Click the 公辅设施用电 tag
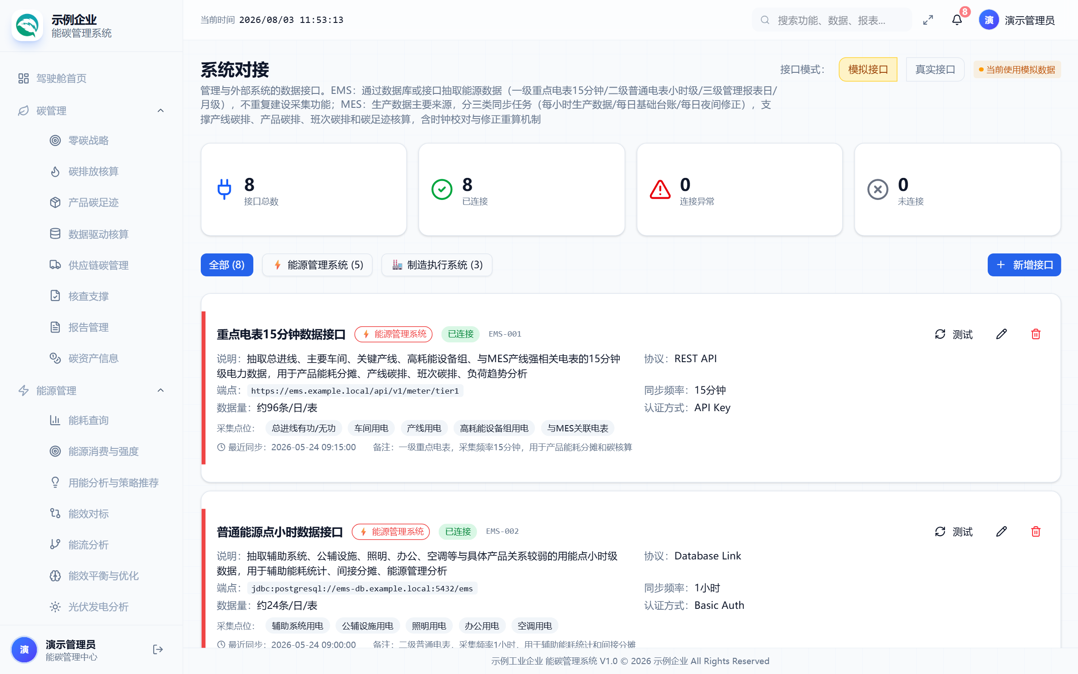Viewport: 1078px width, 674px height. pos(367,626)
